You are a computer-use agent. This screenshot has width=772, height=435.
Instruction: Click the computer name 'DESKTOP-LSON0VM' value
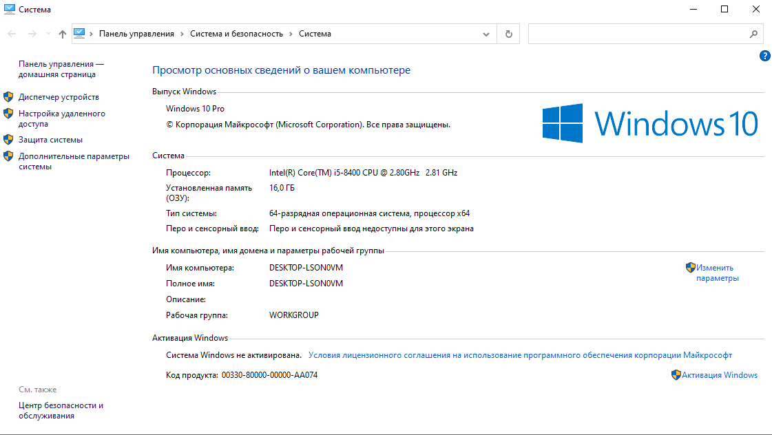306,268
